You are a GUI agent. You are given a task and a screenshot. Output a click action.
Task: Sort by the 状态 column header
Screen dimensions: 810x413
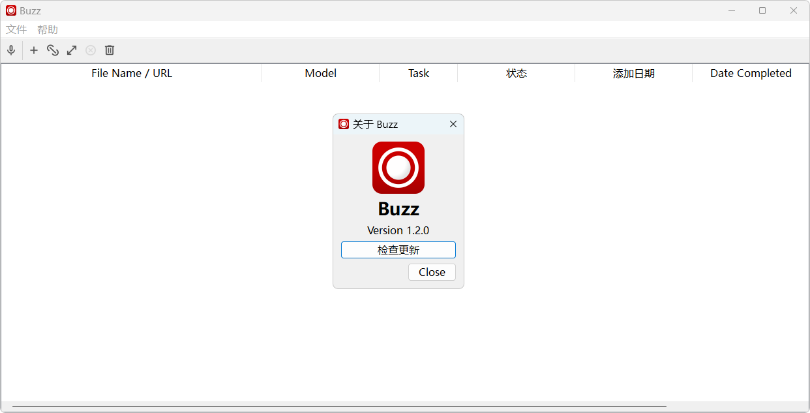[517, 73]
